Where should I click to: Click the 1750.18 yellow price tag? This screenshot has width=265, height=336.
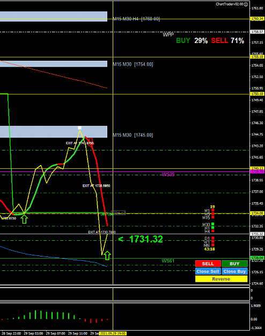tap(257, 94)
